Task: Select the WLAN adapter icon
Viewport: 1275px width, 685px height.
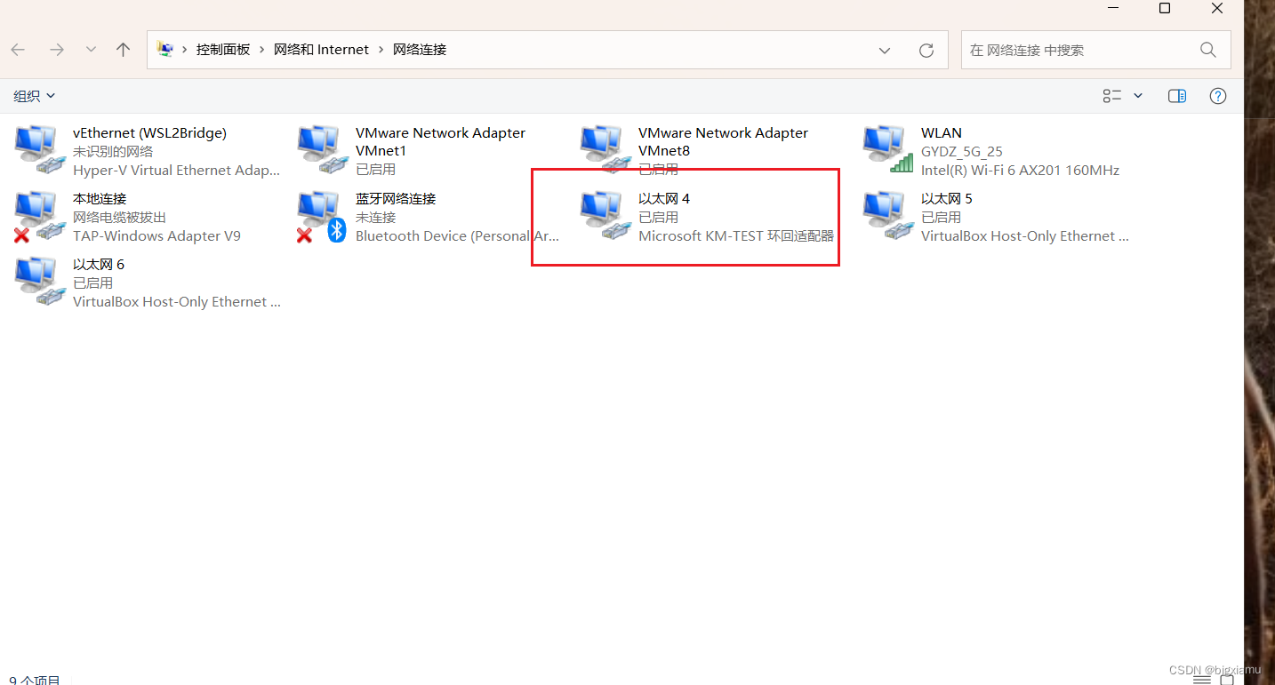Action: tap(888, 150)
